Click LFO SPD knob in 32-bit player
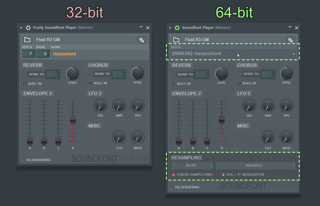This screenshot has height=206, width=320. point(138,106)
